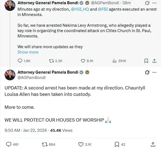Viewport: 161px width, 148px height.
Task: Open more options menu on first post
Action: (154, 3)
